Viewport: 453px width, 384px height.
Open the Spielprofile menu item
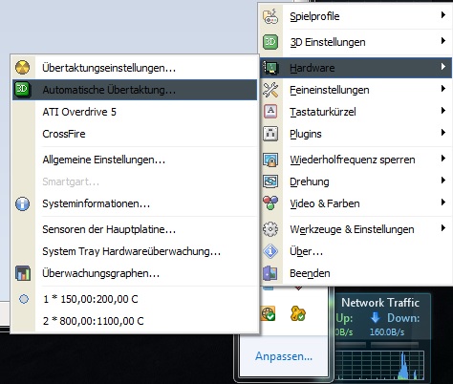(x=356, y=16)
